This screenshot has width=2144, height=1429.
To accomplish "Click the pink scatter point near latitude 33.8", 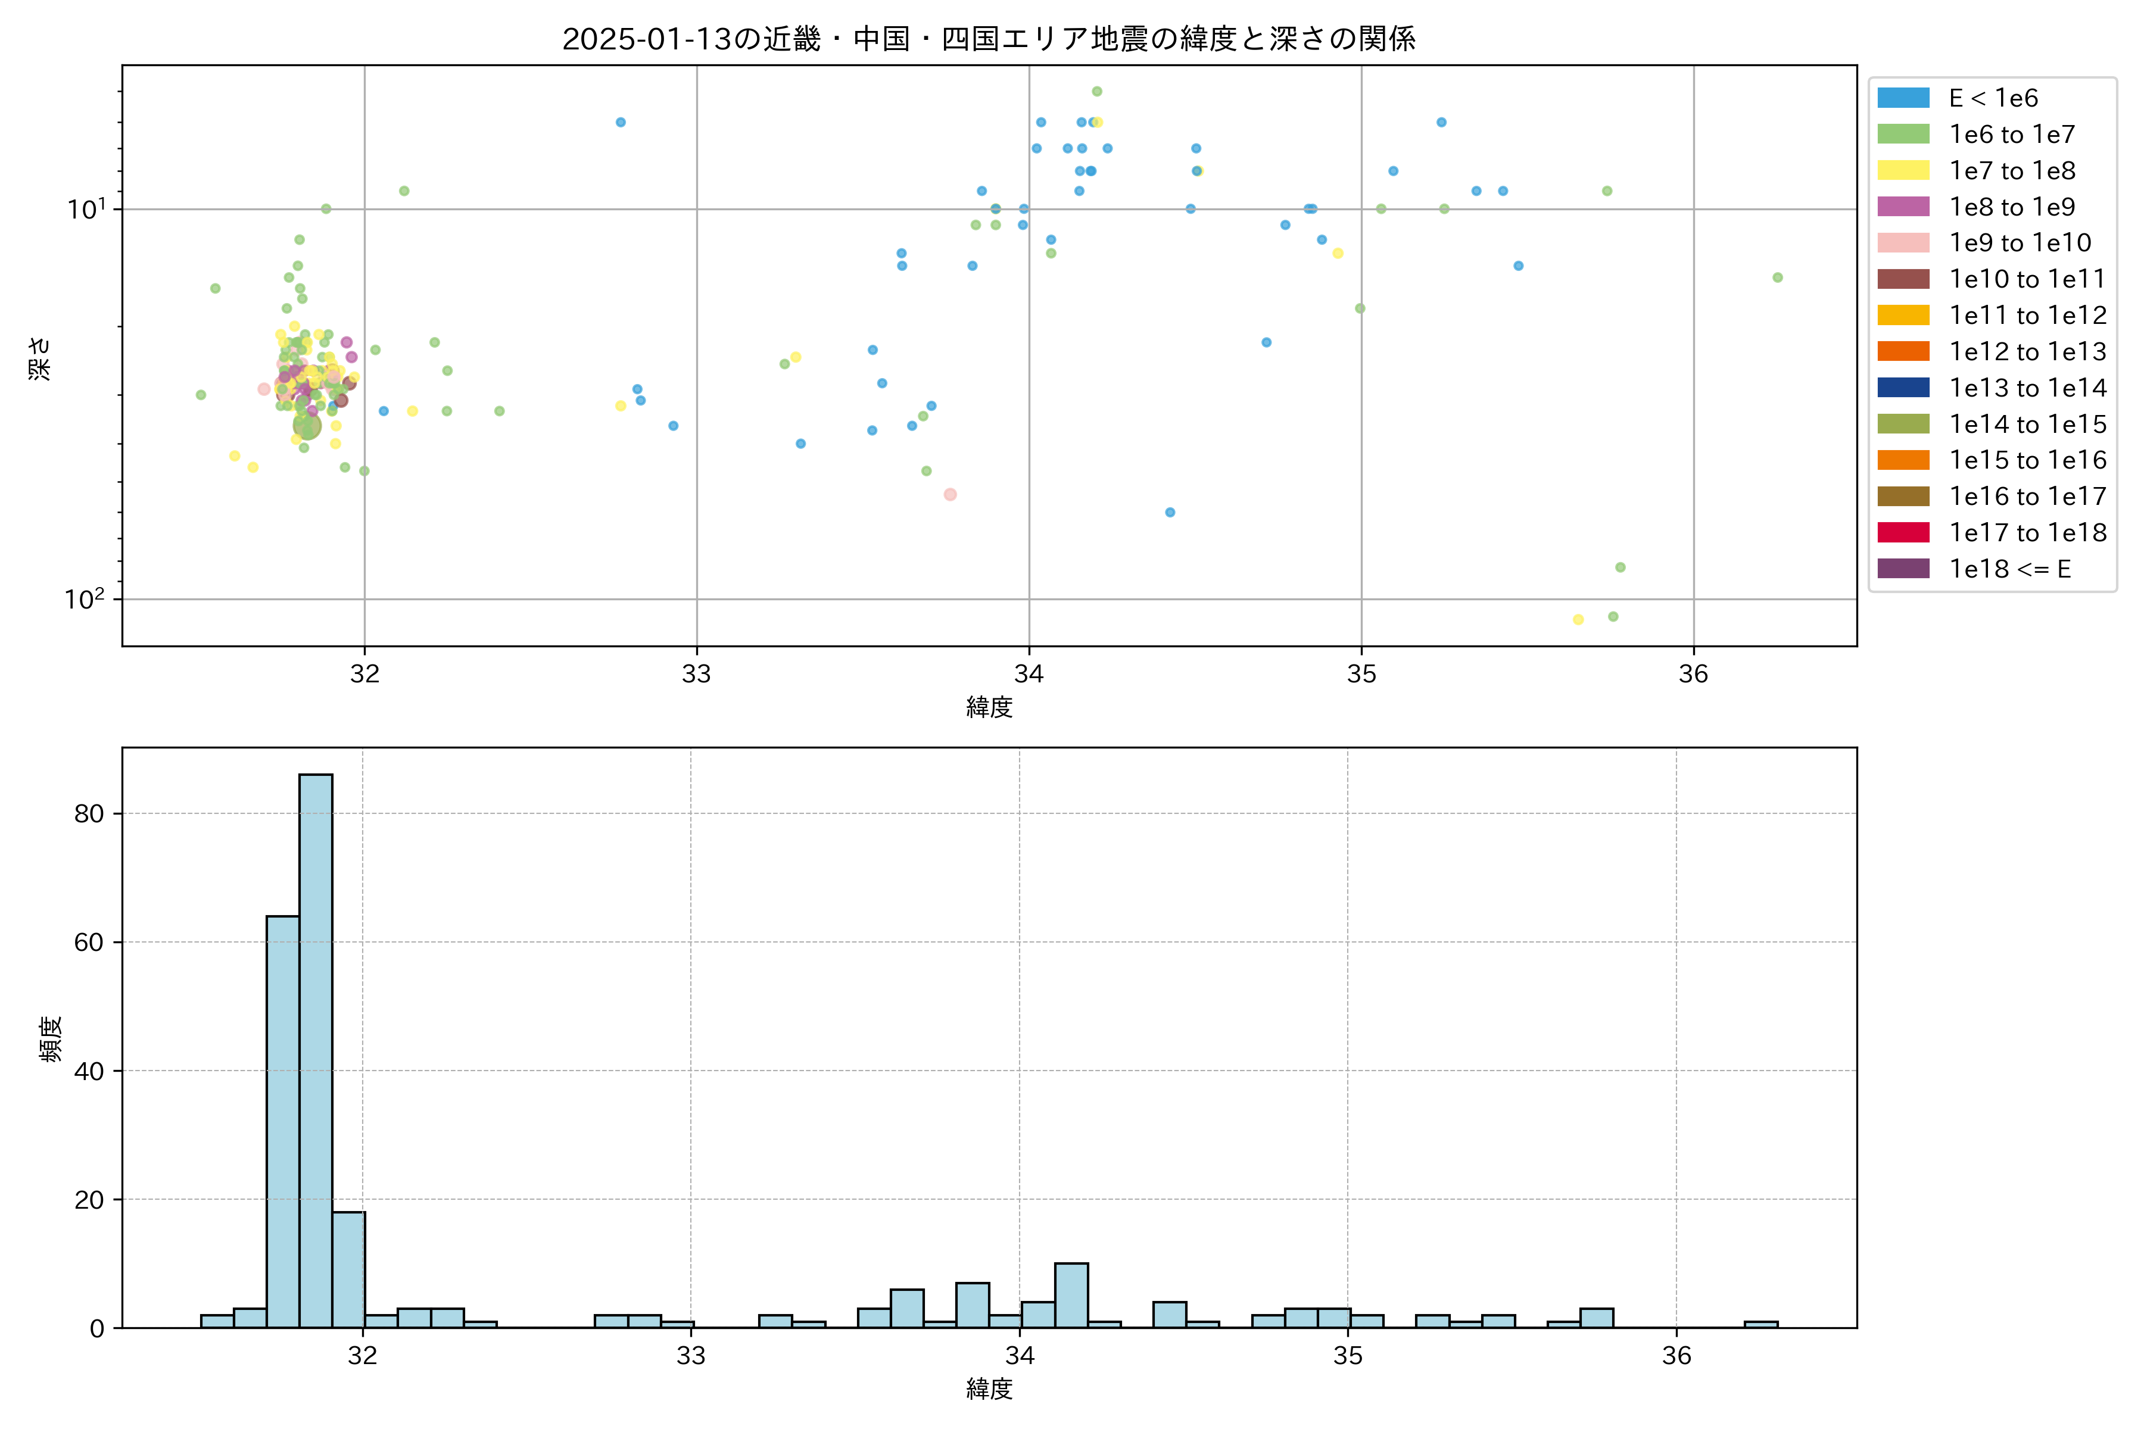I will coord(950,494).
